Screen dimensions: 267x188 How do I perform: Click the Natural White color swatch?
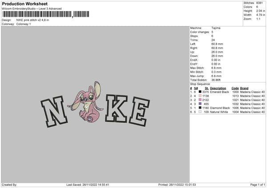tap(200, 112)
